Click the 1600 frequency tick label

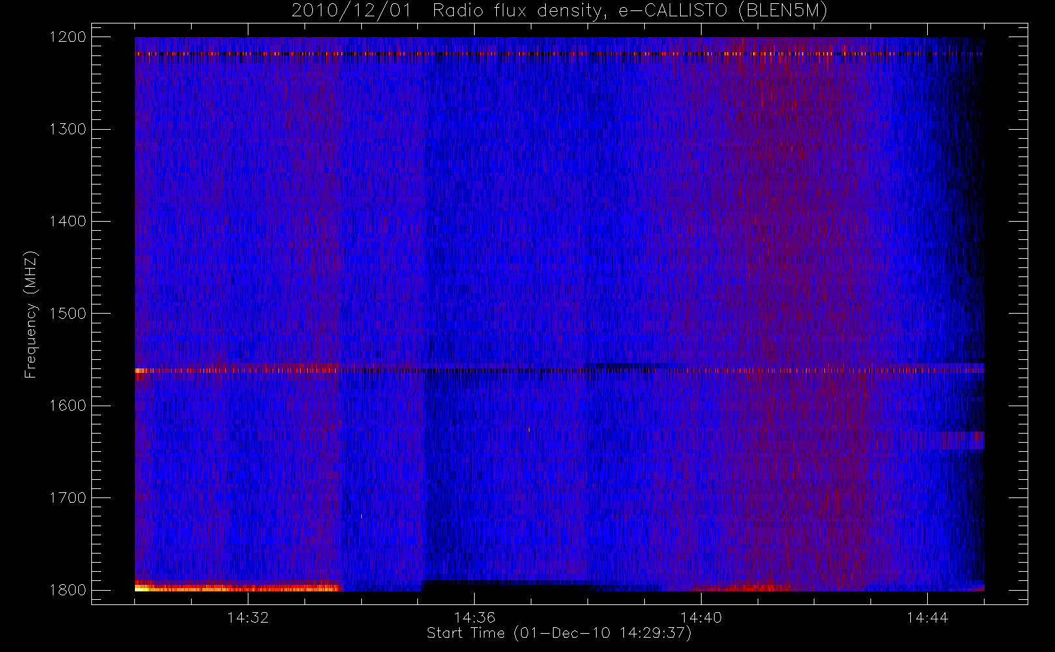point(68,406)
